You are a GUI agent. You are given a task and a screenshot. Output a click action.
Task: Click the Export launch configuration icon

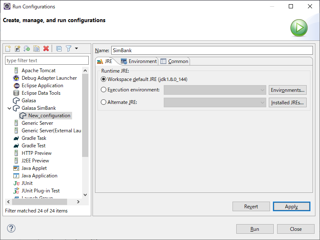coord(27,49)
